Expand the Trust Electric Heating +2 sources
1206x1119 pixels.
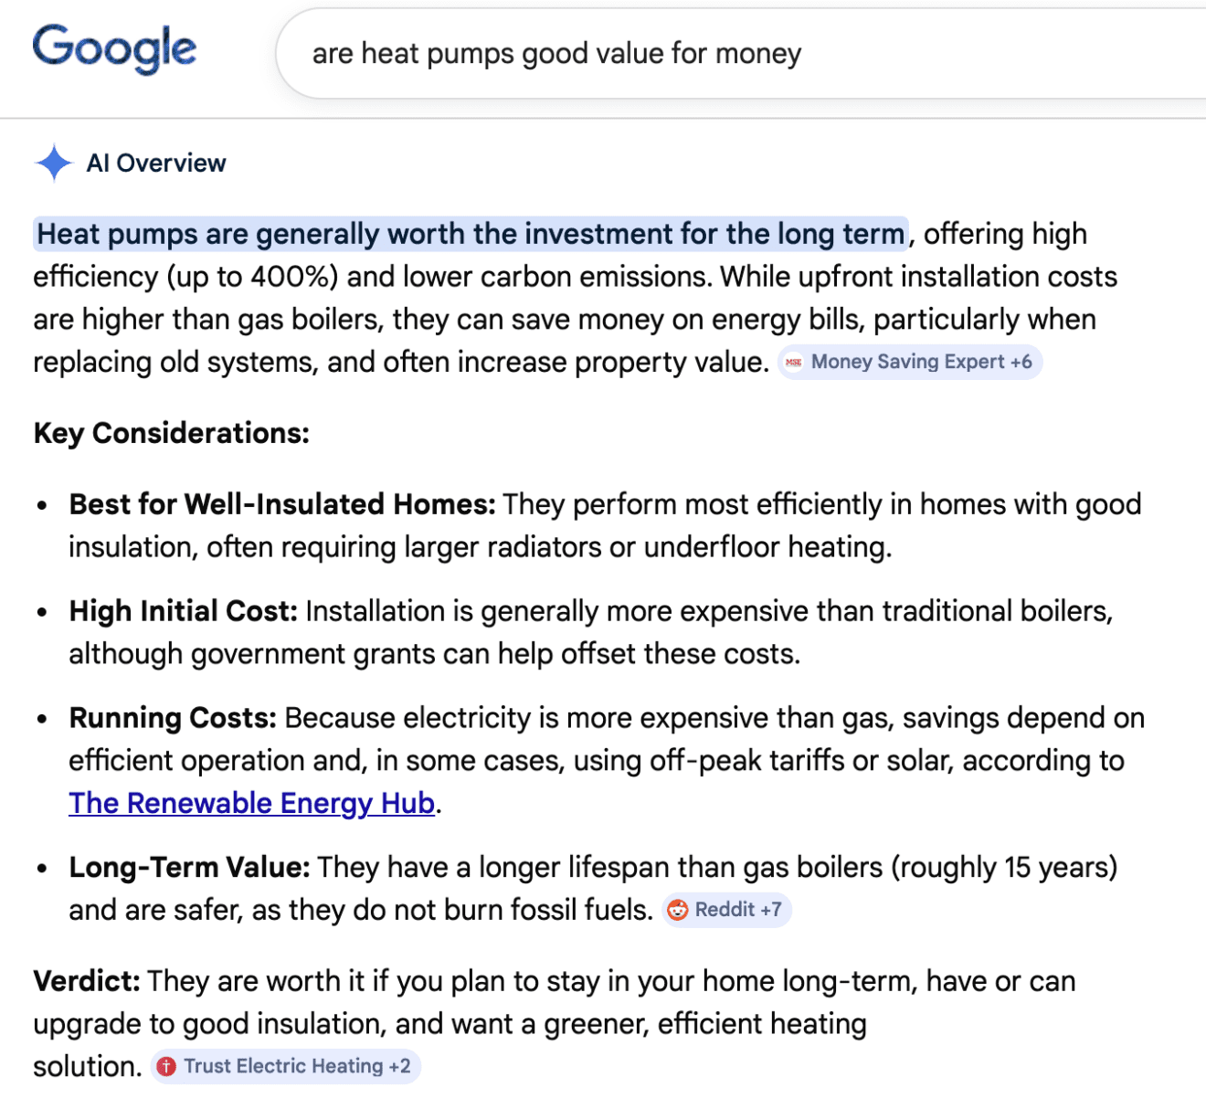[x=297, y=1066]
